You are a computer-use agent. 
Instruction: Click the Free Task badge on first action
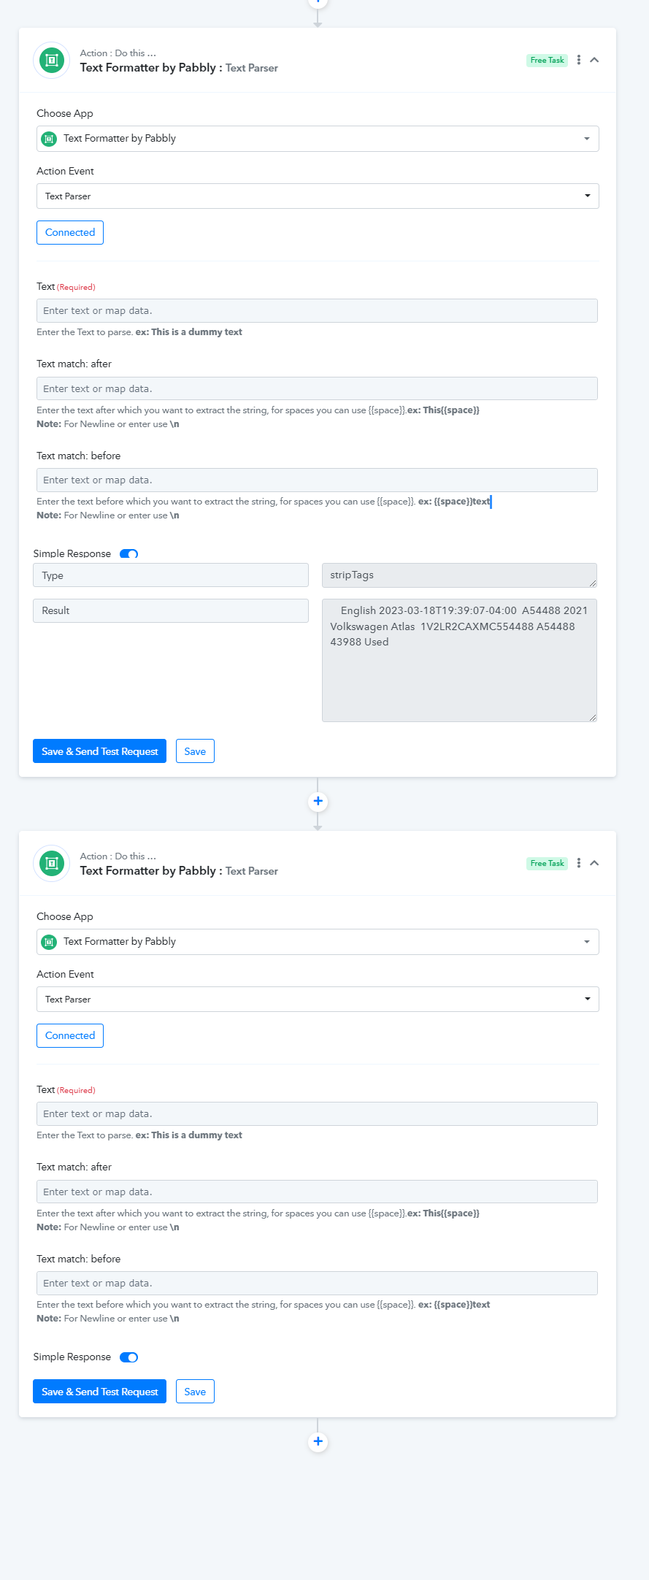click(547, 60)
